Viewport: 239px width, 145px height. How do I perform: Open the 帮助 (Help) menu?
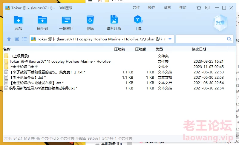pyautogui.click(x=183, y=7)
